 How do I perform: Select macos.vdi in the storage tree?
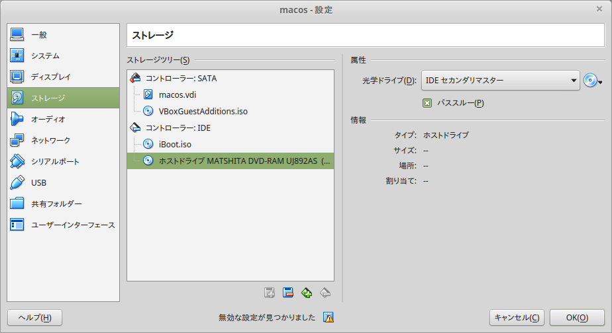point(230,94)
